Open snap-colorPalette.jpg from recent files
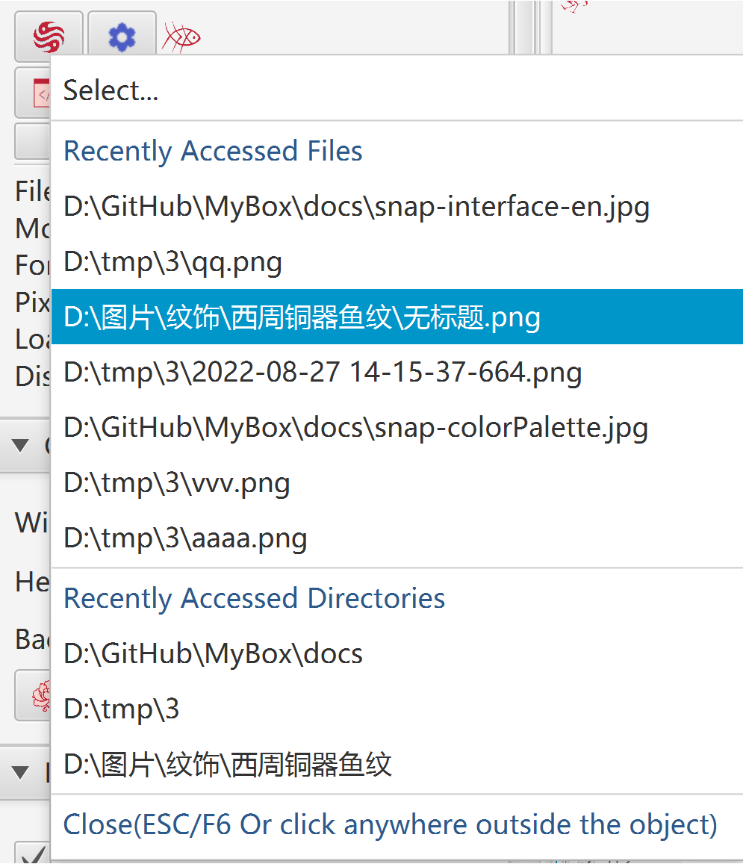 397,428
